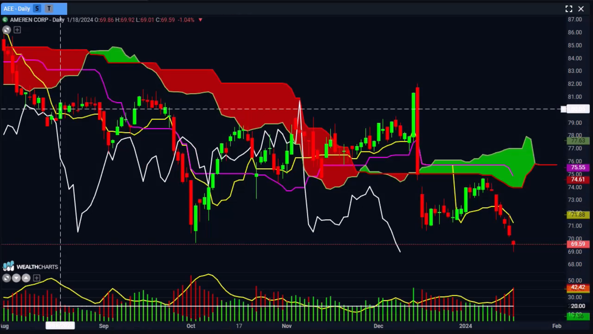
Task: Click the Sep label on time axis
Action: click(104, 326)
